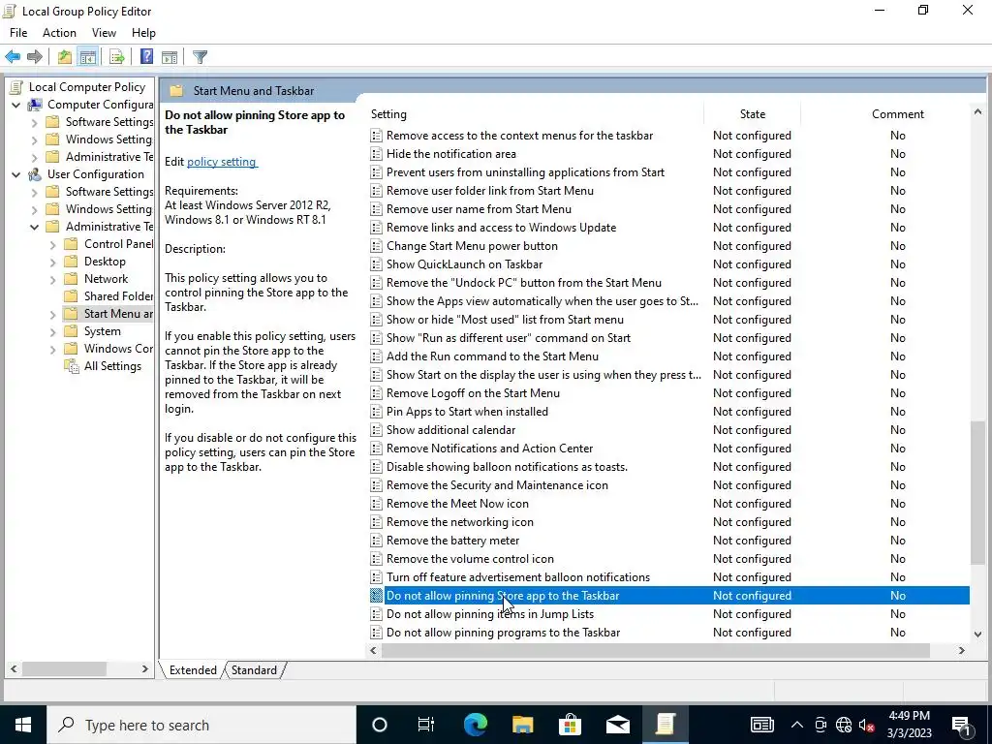Expand Software Settings under Computer Configuration

pos(34,122)
